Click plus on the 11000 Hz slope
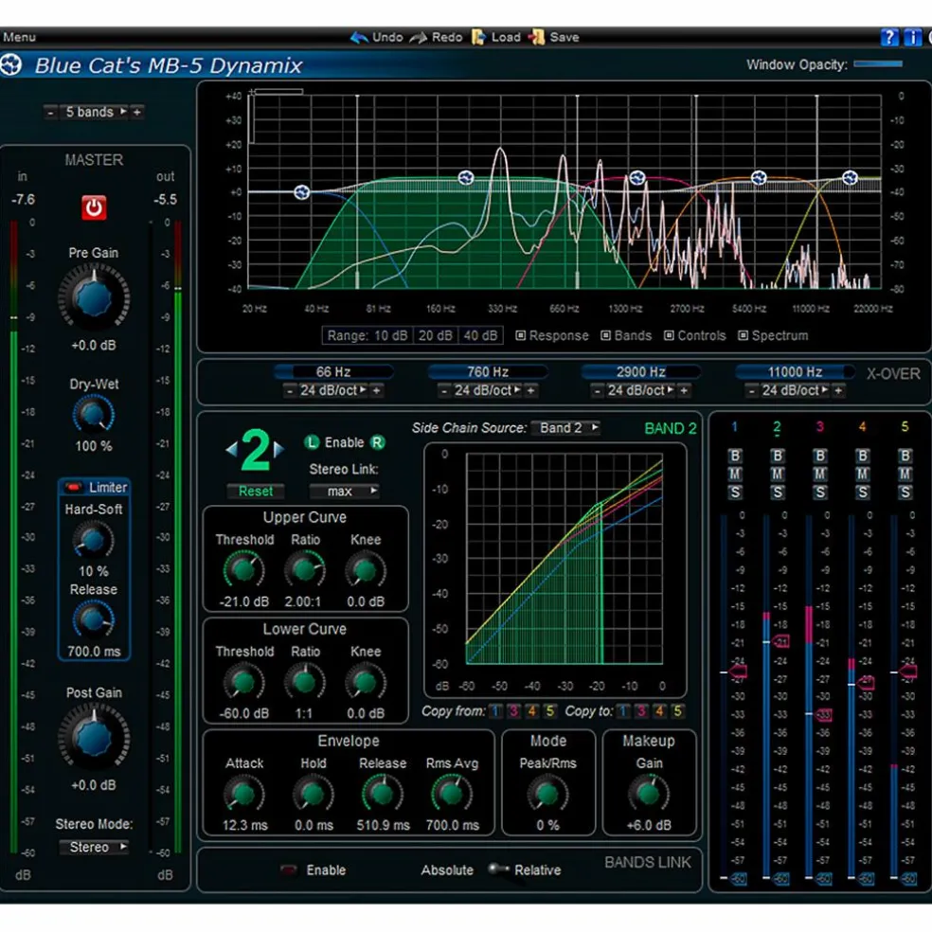 (838, 391)
